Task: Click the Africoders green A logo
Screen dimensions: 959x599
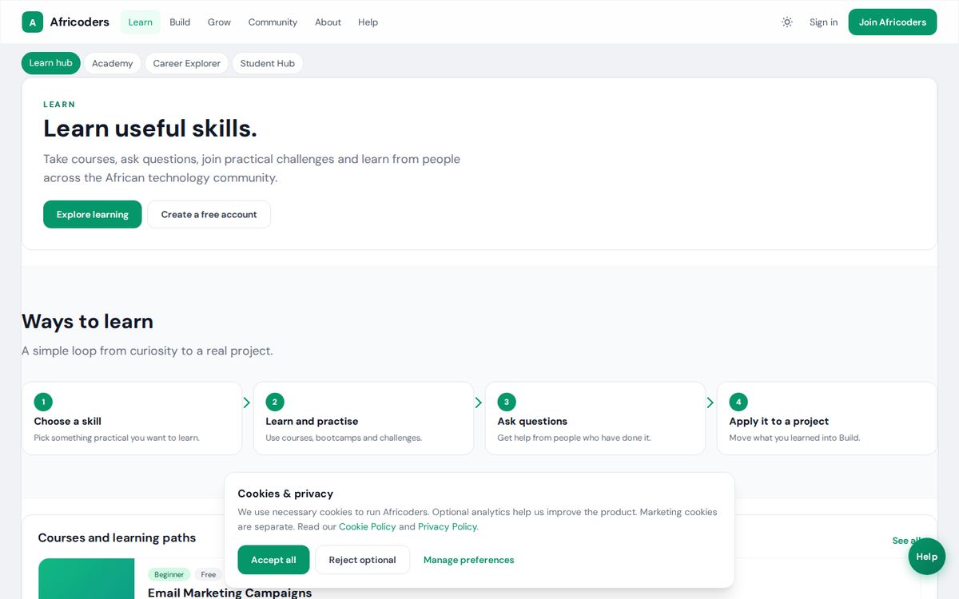Action: tap(32, 22)
